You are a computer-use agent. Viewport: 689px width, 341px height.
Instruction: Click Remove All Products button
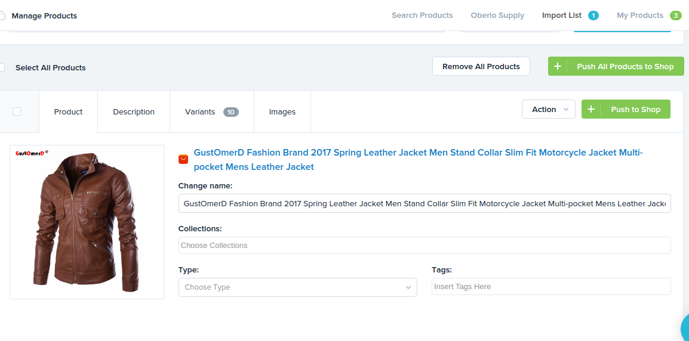click(x=481, y=66)
